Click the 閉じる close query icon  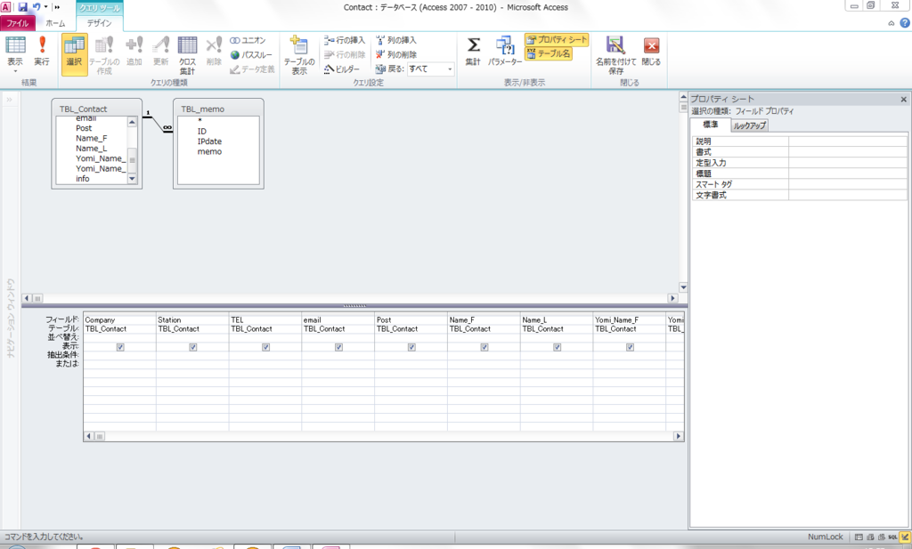pyautogui.click(x=651, y=51)
